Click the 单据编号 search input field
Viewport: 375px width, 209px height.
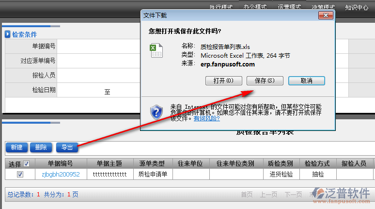pos(98,46)
